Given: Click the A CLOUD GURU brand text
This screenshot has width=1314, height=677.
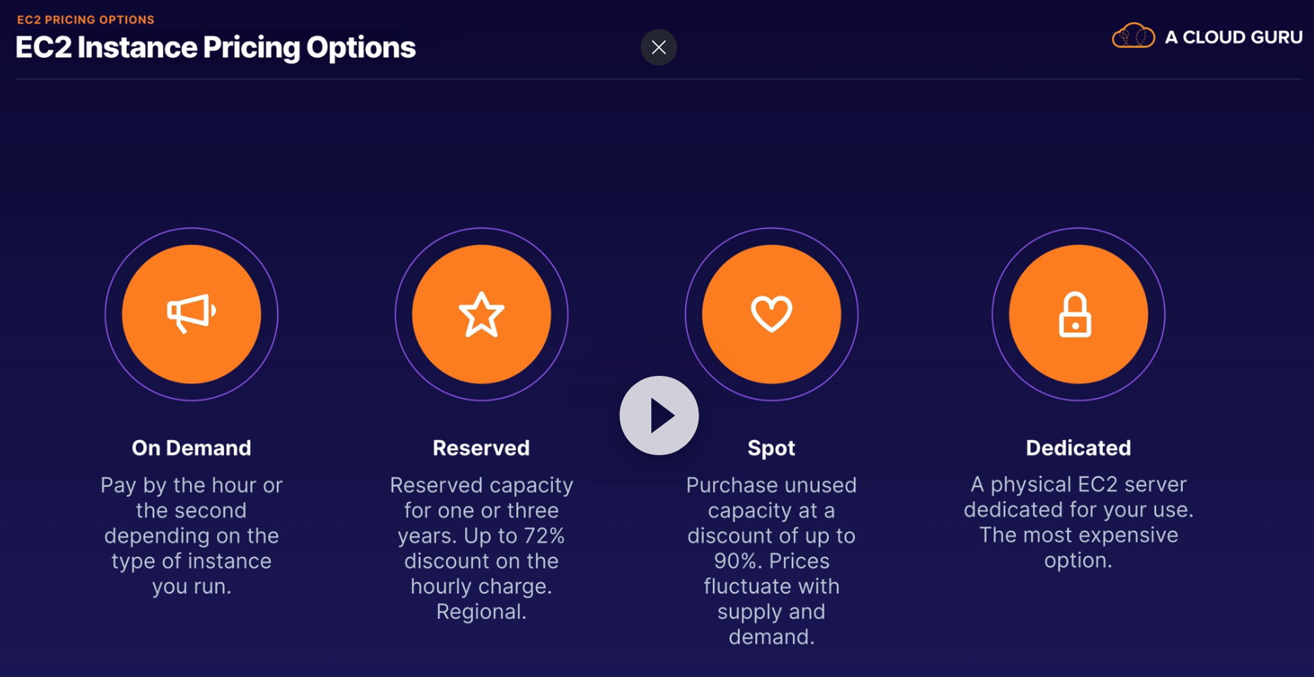Looking at the screenshot, I should tap(1233, 37).
